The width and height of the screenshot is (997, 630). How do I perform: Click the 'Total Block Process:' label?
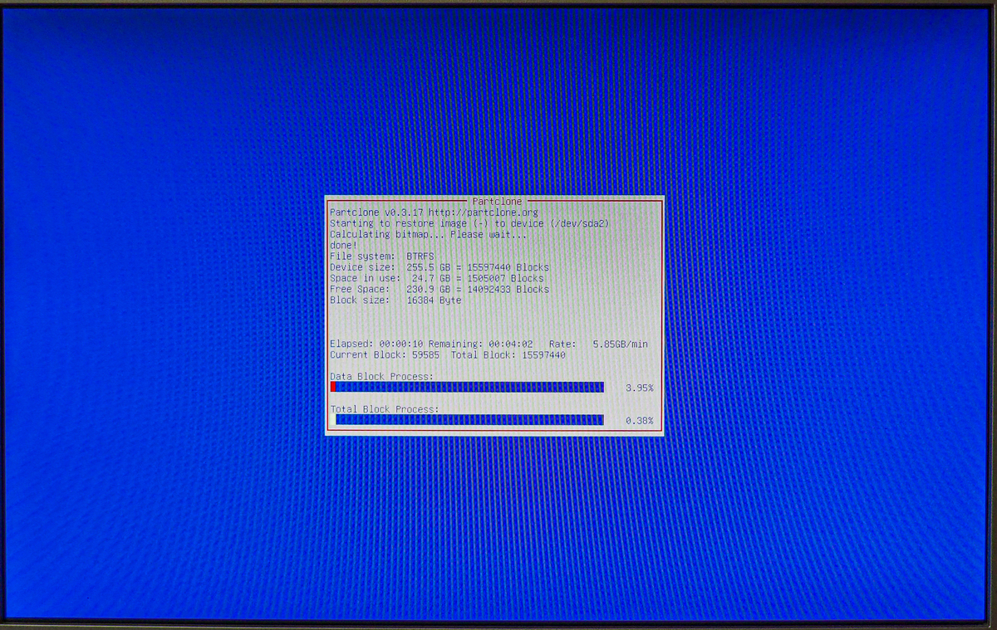click(384, 409)
